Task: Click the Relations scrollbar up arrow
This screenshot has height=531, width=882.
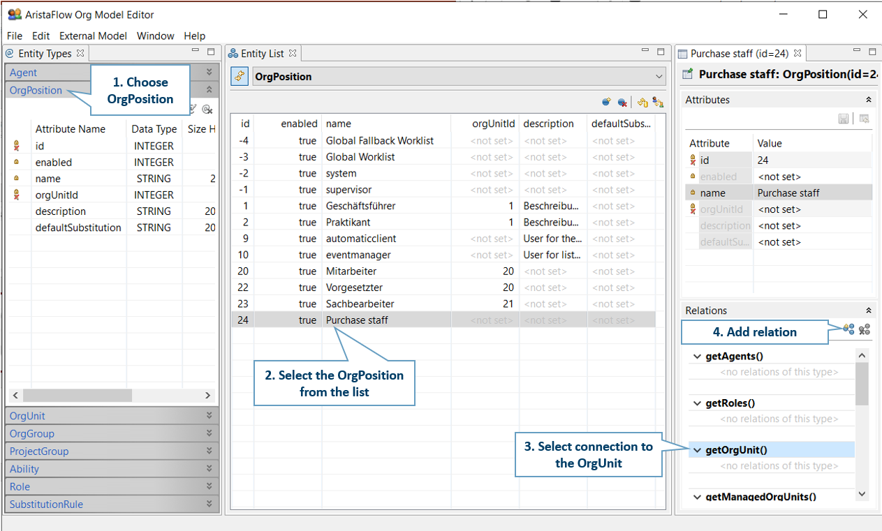Action: pos(862,355)
